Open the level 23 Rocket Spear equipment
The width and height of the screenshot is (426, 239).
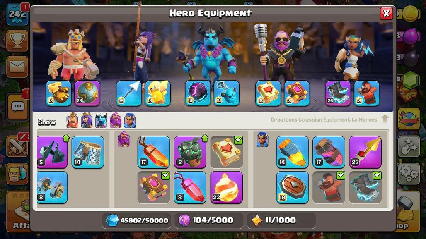point(365,152)
